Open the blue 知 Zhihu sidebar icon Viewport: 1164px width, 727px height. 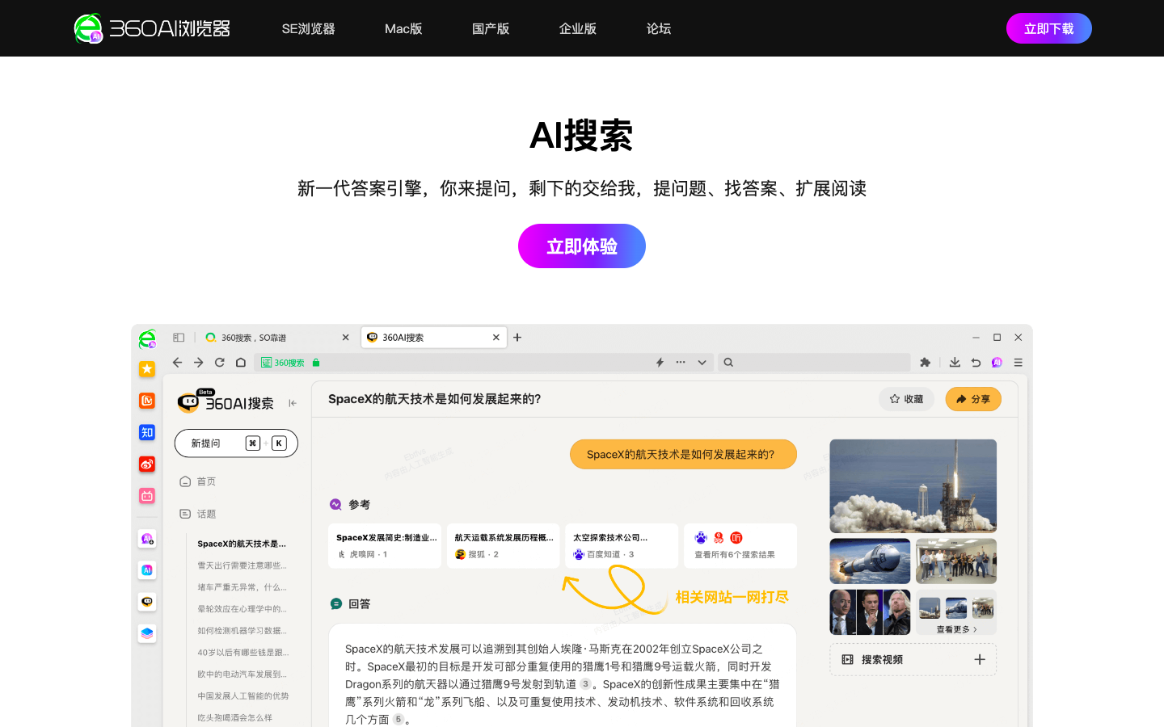tap(147, 432)
